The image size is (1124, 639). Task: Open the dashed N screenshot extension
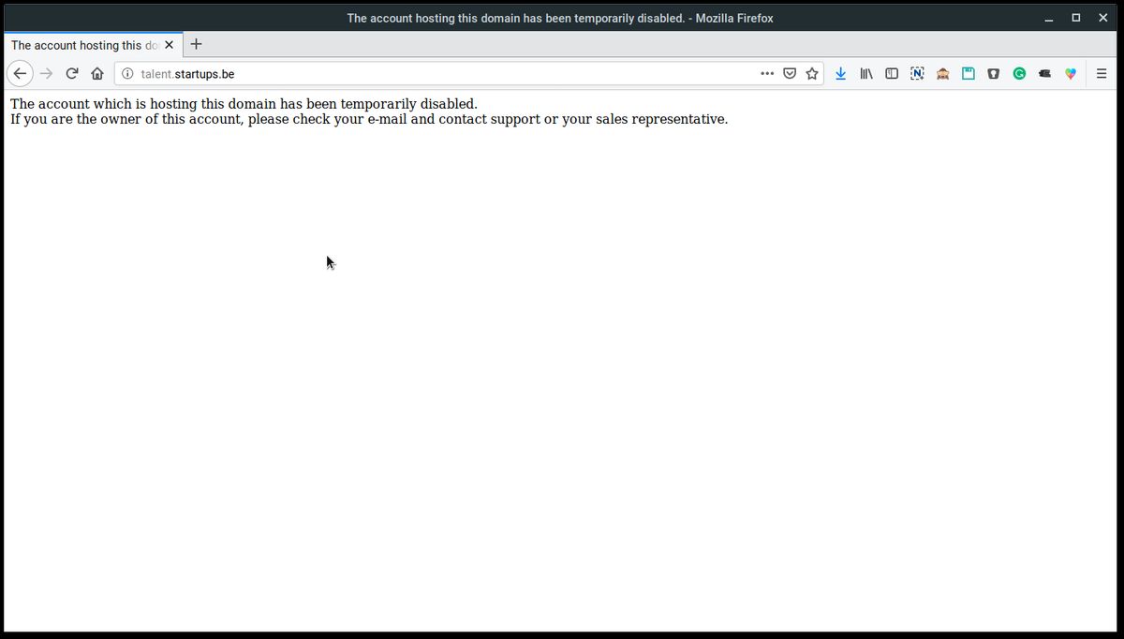[x=917, y=73]
